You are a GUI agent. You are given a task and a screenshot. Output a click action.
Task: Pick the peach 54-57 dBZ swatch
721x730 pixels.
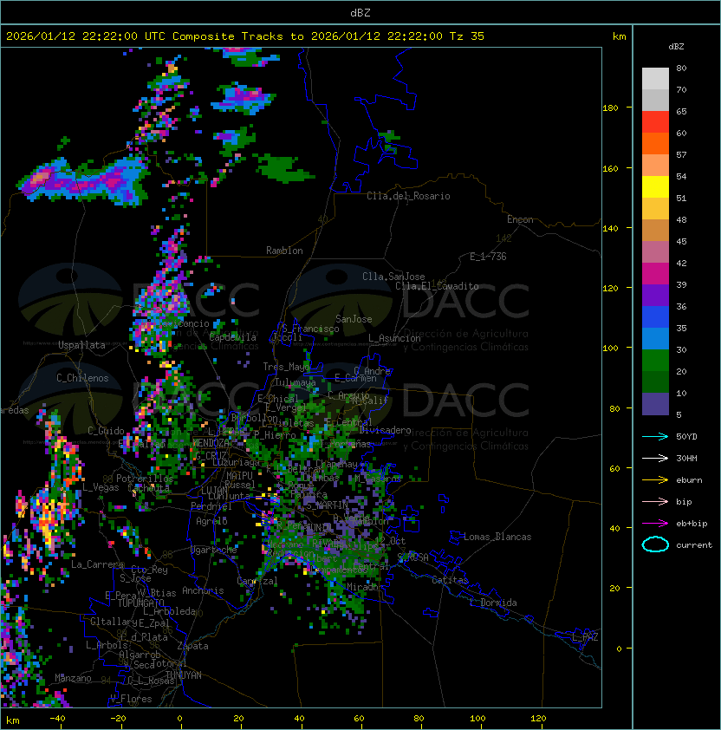(x=655, y=166)
